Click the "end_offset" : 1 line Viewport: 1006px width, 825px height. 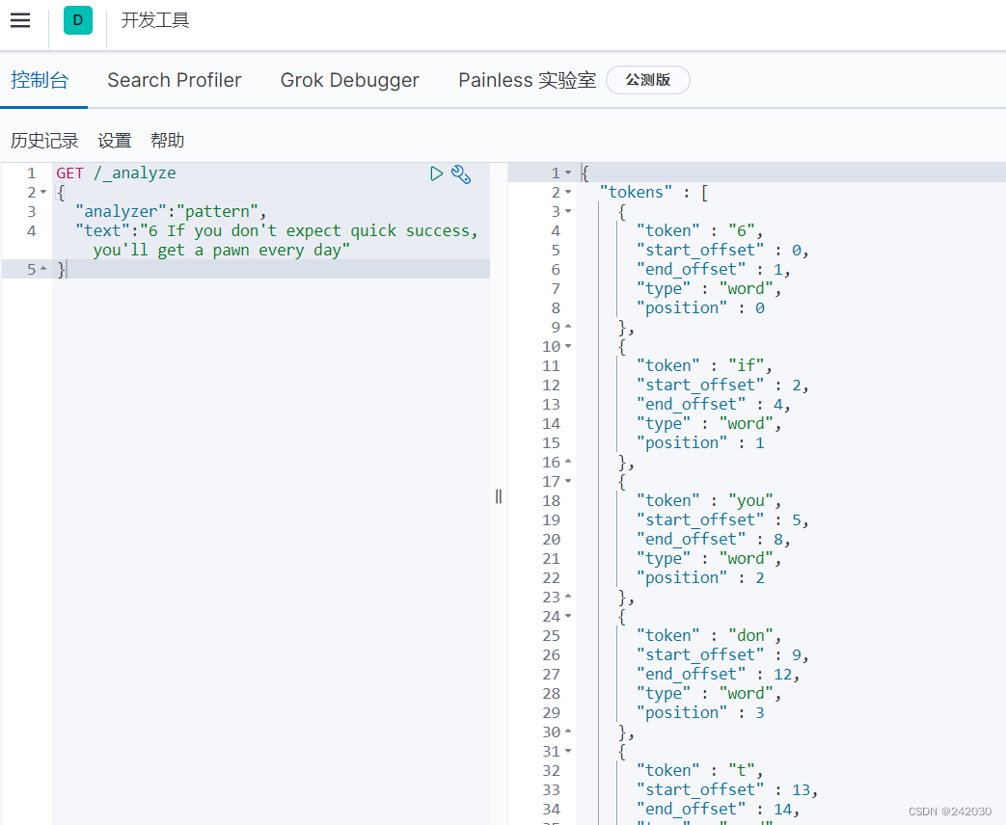(714, 269)
